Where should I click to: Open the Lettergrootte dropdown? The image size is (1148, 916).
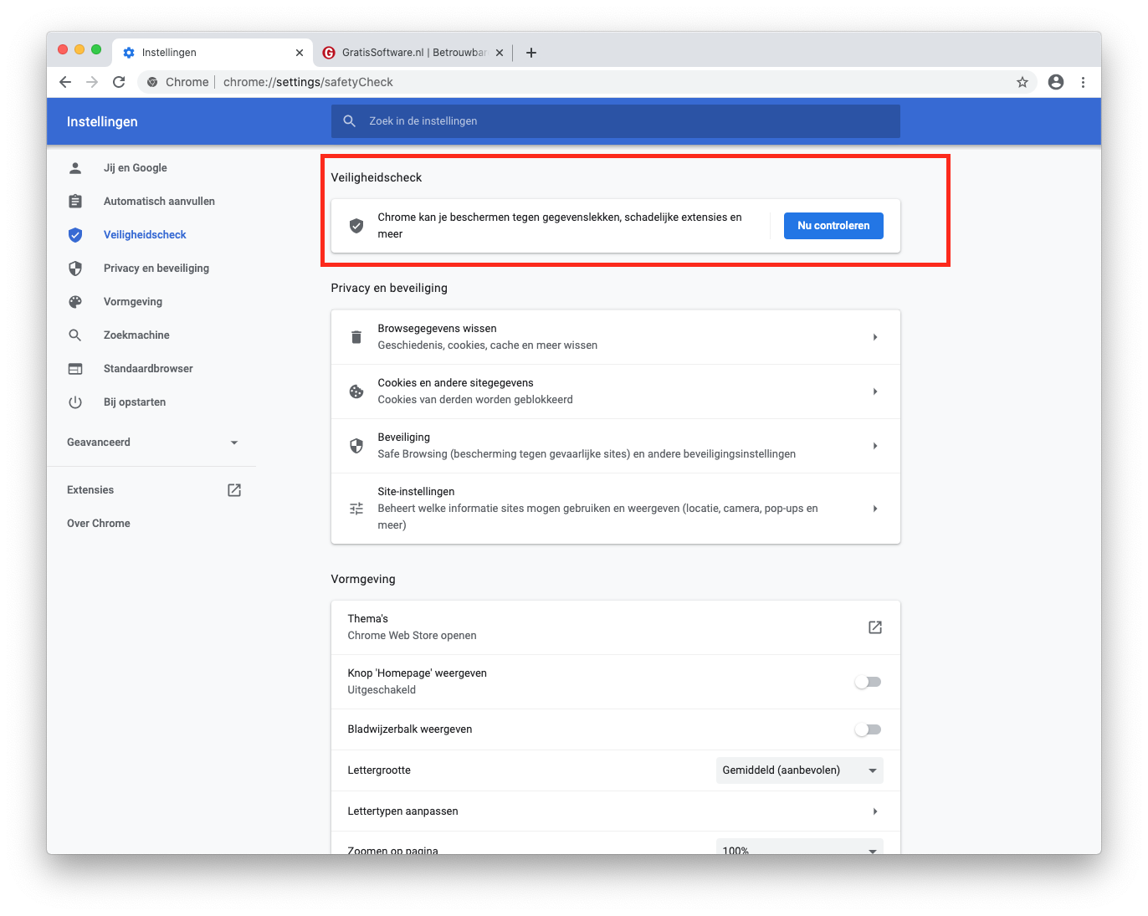(x=799, y=770)
